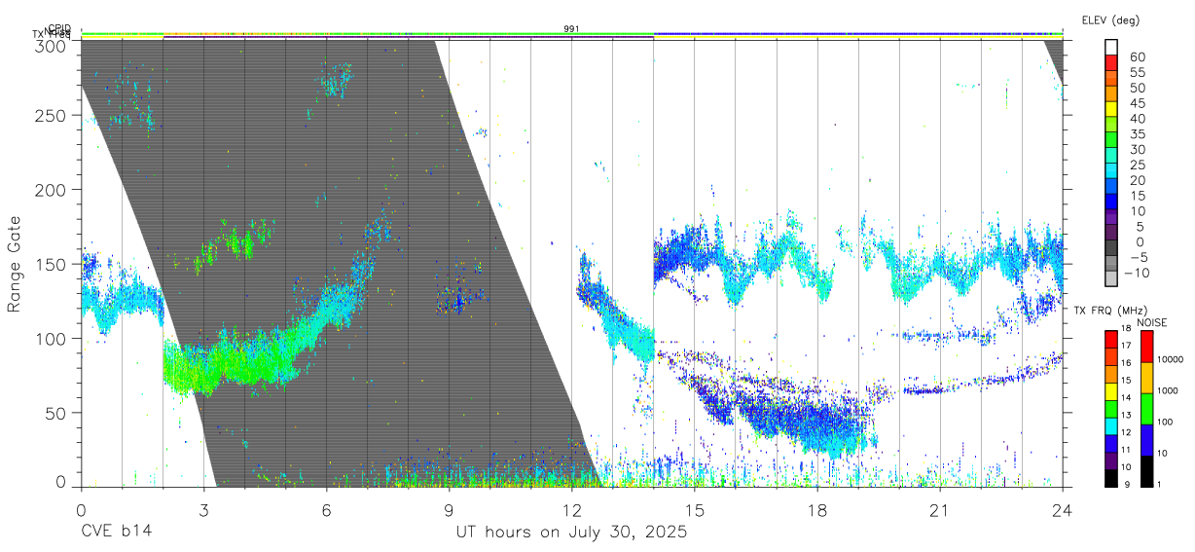
Task: Click the '40' elevation scale label
Action: click(1138, 119)
